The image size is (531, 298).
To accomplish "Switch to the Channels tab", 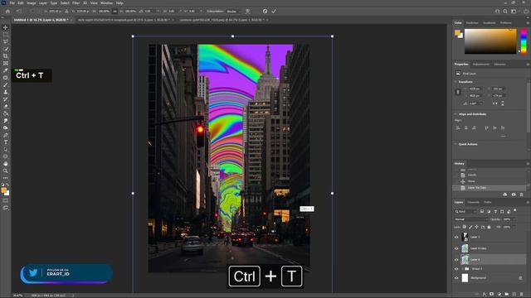I will (474, 202).
